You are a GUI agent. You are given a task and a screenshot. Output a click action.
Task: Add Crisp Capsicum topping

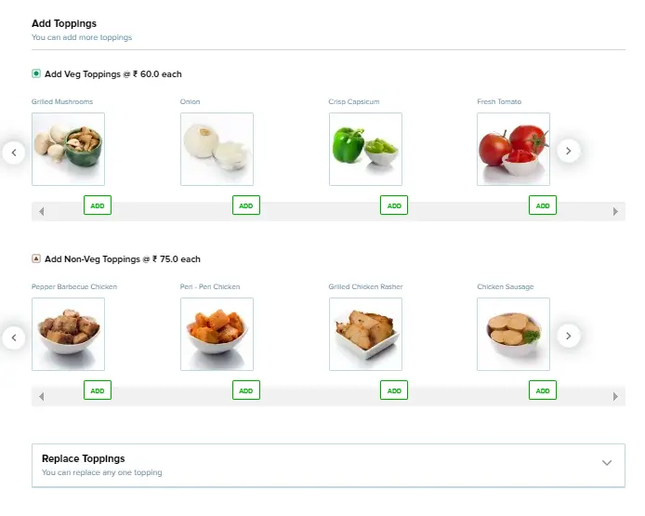coord(394,205)
